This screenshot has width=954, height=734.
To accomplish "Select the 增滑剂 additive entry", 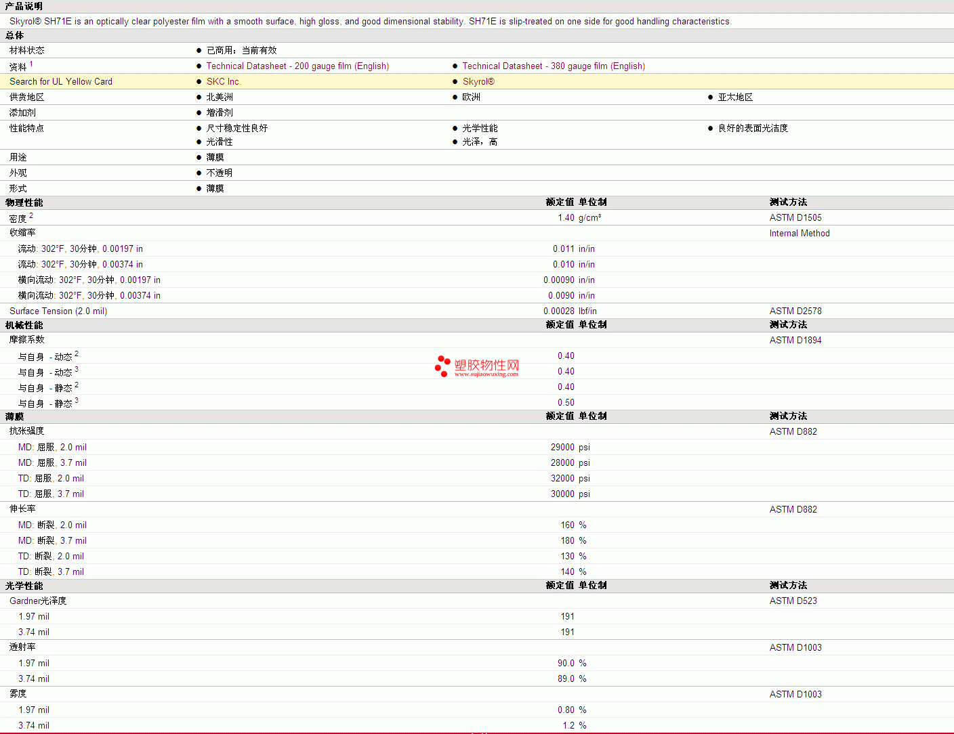I will 220,112.
